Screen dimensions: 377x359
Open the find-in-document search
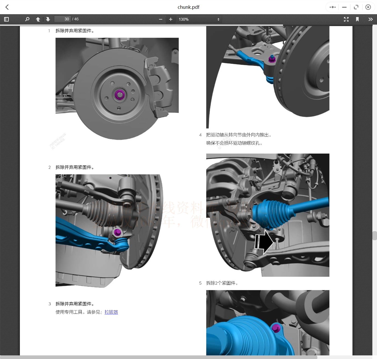tap(27, 19)
